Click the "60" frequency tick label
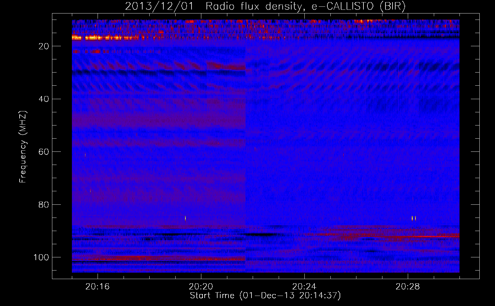Screen dimensions: 495x306 (x=44, y=152)
